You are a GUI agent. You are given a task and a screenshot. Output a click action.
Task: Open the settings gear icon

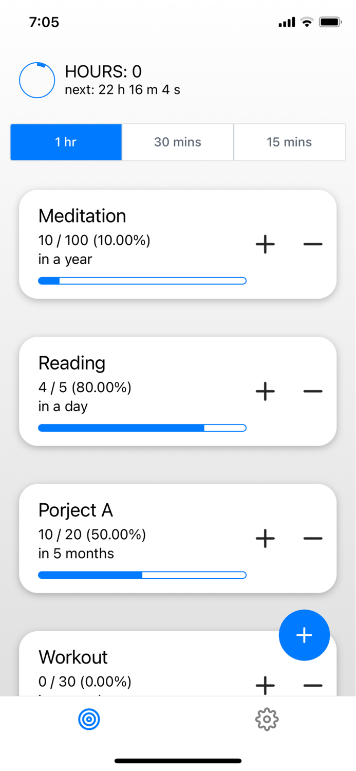pyautogui.click(x=267, y=720)
